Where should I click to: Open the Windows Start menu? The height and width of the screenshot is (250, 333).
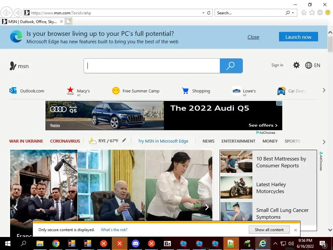(8, 243)
